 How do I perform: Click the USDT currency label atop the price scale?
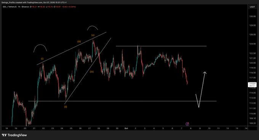pos(252,7)
